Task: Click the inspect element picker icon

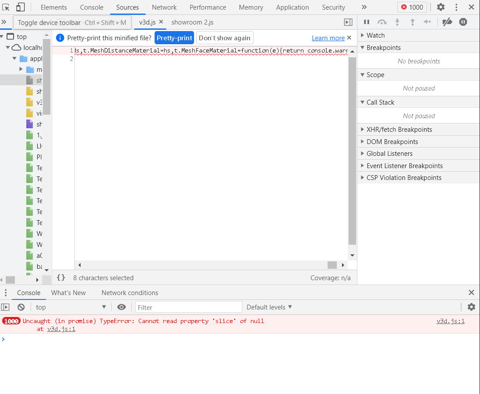Action: pos(6,7)
